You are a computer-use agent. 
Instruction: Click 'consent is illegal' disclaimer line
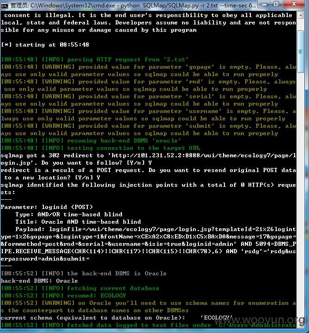coord(148,15)
